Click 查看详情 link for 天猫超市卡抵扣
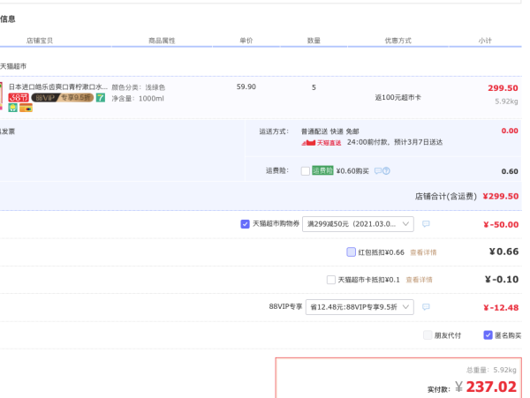Screen dimensions: 530x398 (x=419, y=280)
